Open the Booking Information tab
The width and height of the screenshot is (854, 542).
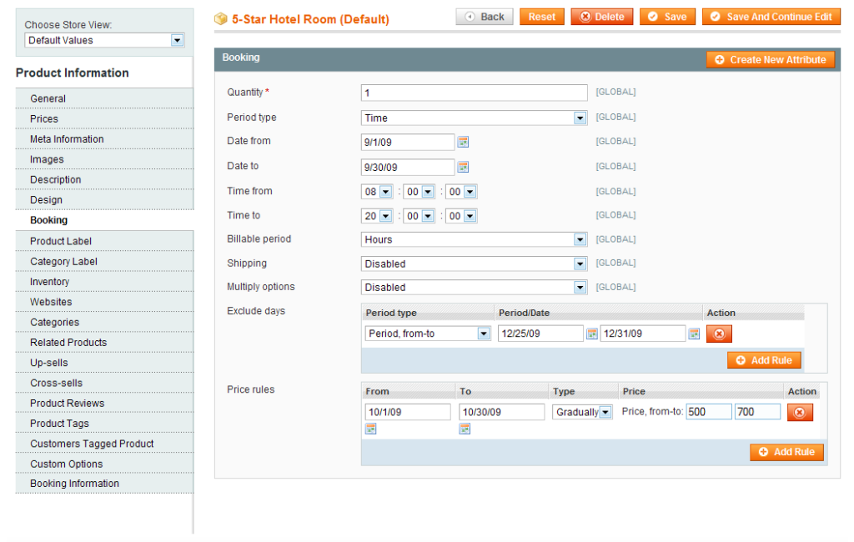(x=104, y=484)
